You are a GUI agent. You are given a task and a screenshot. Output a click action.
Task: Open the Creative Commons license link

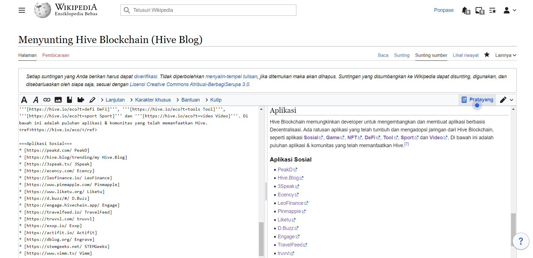189,84
